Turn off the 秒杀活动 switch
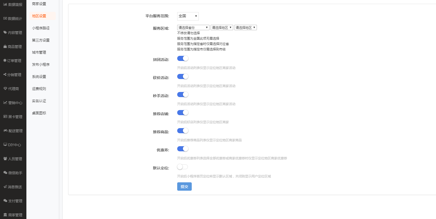436x219 pixels. tap(183, 95)
